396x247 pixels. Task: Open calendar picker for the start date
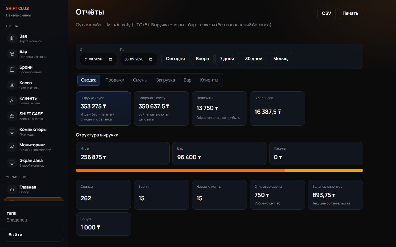tap(111, 59)
